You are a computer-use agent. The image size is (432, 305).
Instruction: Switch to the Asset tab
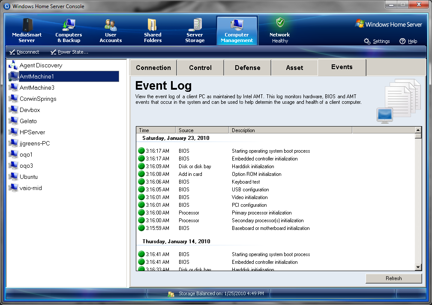pyautogui.click(x=294, y=68)
